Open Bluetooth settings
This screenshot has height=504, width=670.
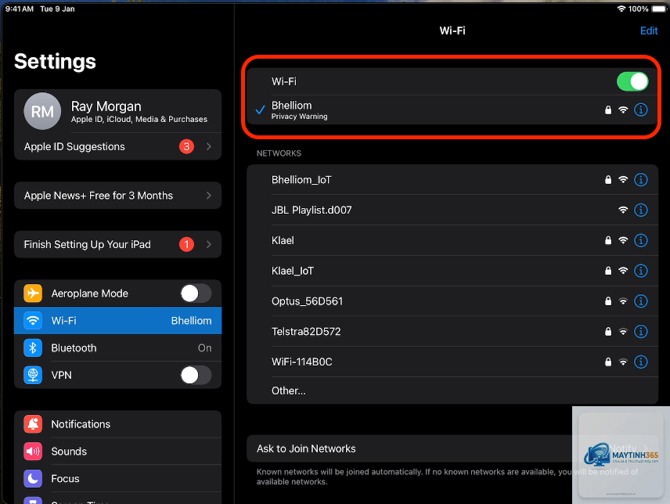point(117,347)
